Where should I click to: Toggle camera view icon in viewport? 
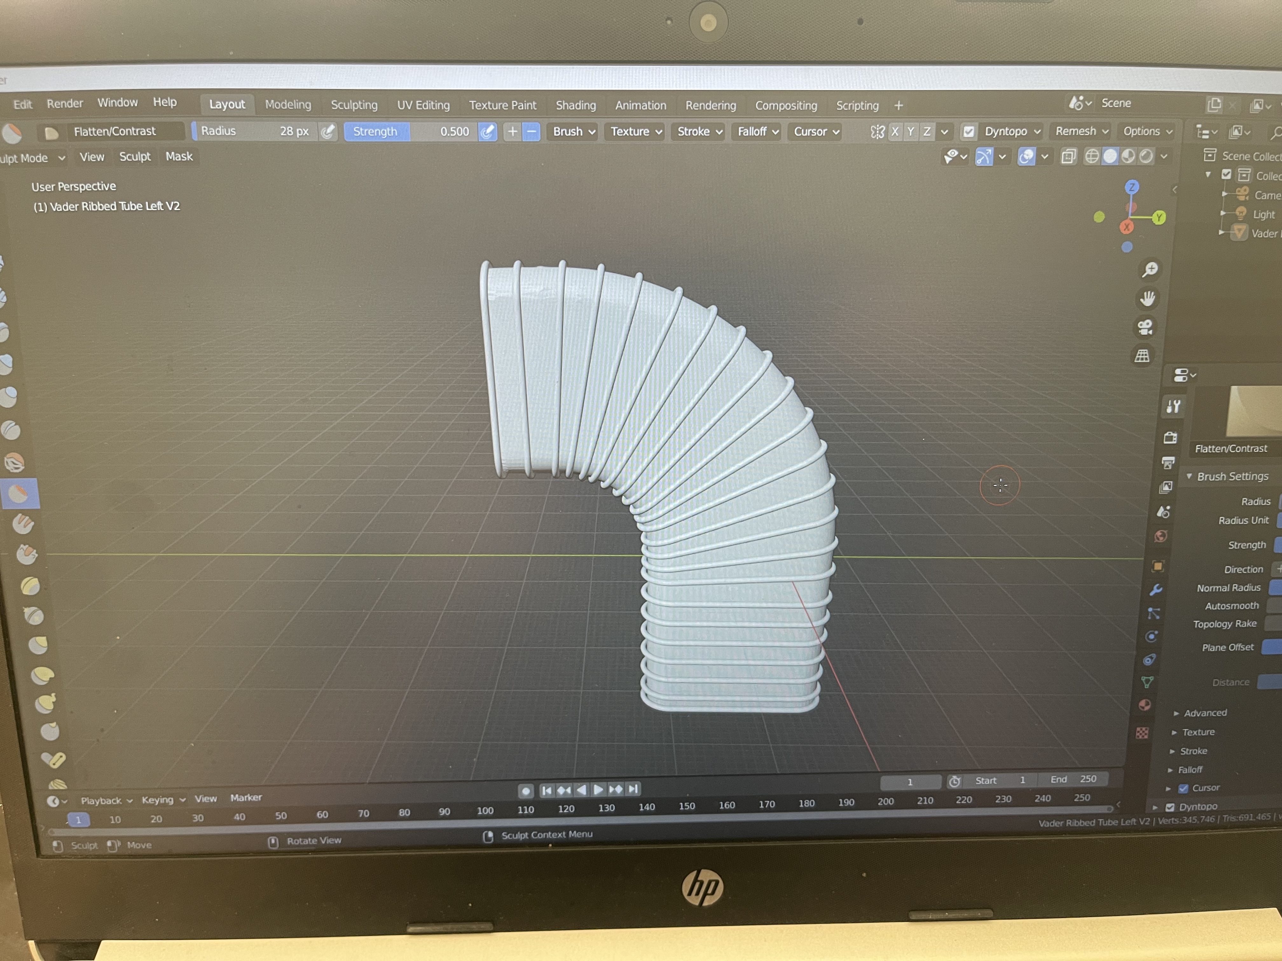1145,327
